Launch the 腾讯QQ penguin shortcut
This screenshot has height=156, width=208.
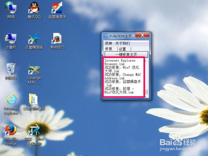34,10
